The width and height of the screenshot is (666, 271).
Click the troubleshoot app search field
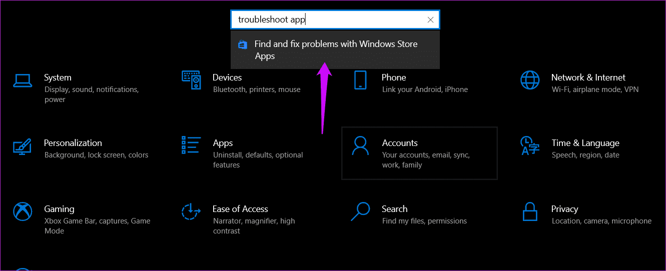point(335,20)
